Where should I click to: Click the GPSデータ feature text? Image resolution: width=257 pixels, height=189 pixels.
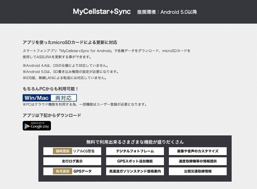tap(82, 171)
